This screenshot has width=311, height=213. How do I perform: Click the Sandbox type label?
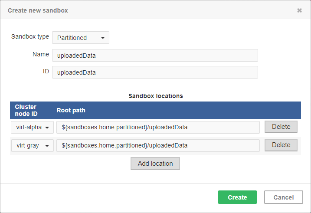30,37
